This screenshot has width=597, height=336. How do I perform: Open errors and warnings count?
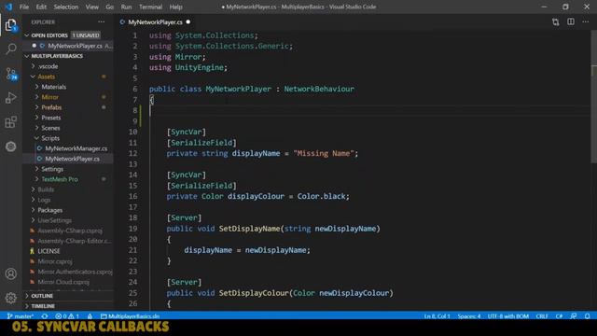(67, 316)
